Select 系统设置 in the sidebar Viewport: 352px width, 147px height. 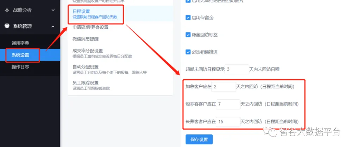[x=20, y=55]
